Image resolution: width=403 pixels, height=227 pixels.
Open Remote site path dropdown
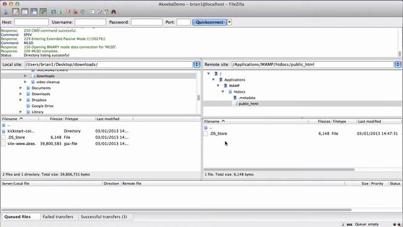click(x=398, y=64)
